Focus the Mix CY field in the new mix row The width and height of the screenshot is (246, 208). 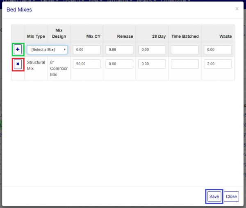(x=87, y=50)
